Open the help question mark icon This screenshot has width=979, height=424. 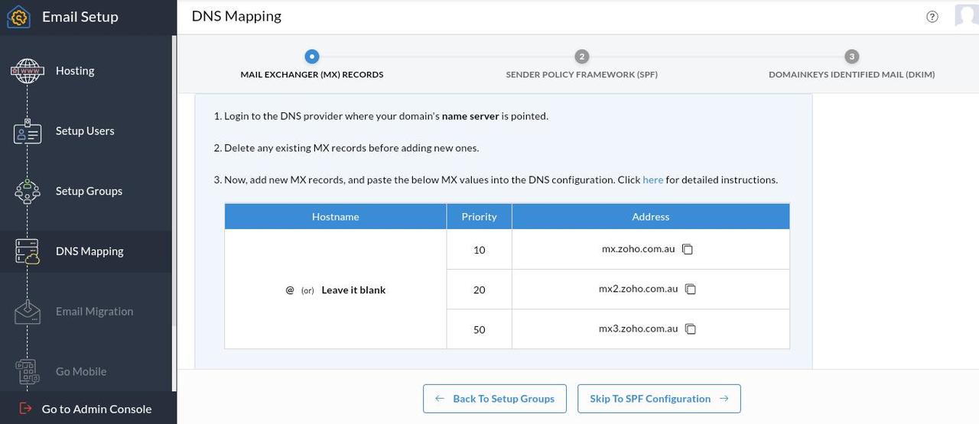[932, 17]
